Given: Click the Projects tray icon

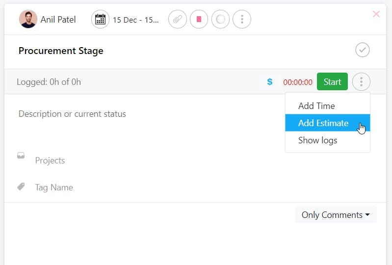Looking at the screenshot, I should [x=21, y=156].
